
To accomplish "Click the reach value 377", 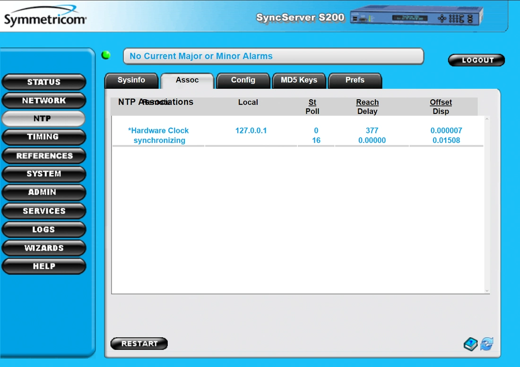I will (372, 131).
